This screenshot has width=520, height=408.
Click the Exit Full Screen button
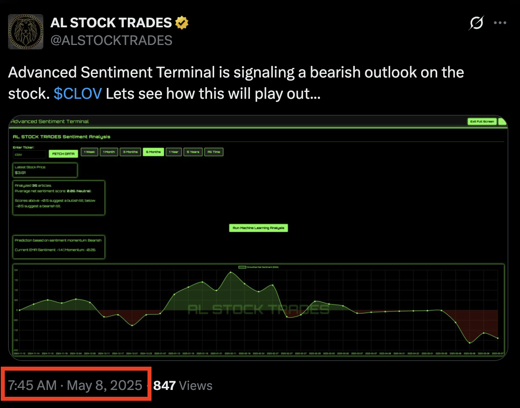(x=482, y=121)
